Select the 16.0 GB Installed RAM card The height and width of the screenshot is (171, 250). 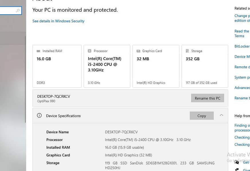[57, 66]
